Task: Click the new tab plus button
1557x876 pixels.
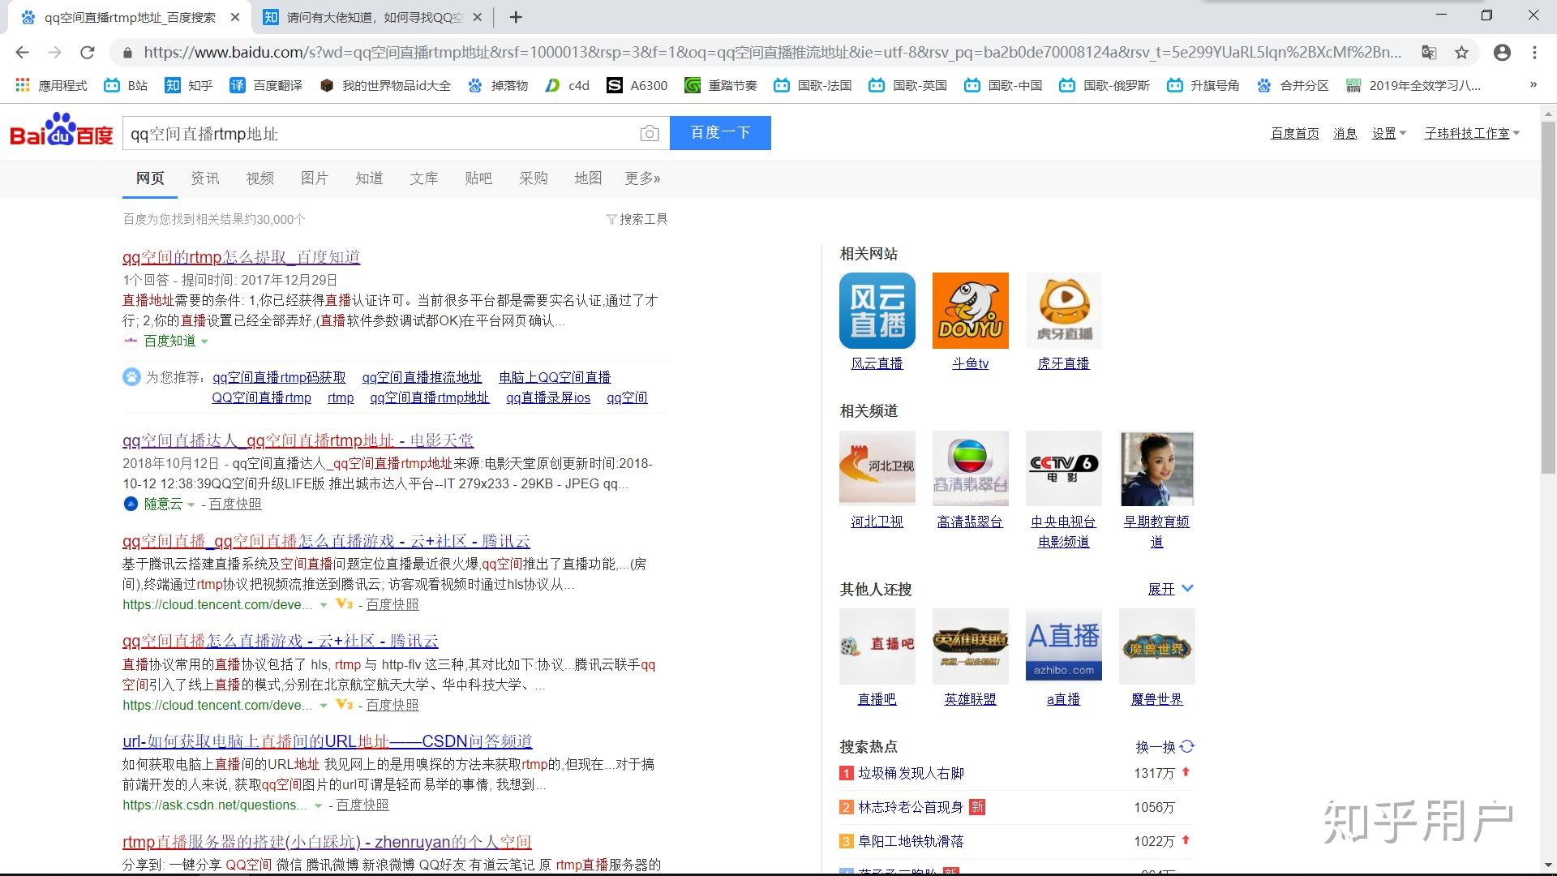Action: (x=516, y=17)
